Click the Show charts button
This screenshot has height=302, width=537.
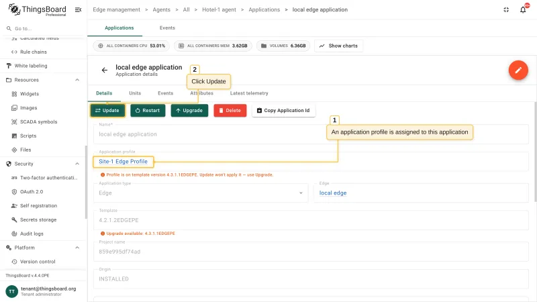[339, 46]
